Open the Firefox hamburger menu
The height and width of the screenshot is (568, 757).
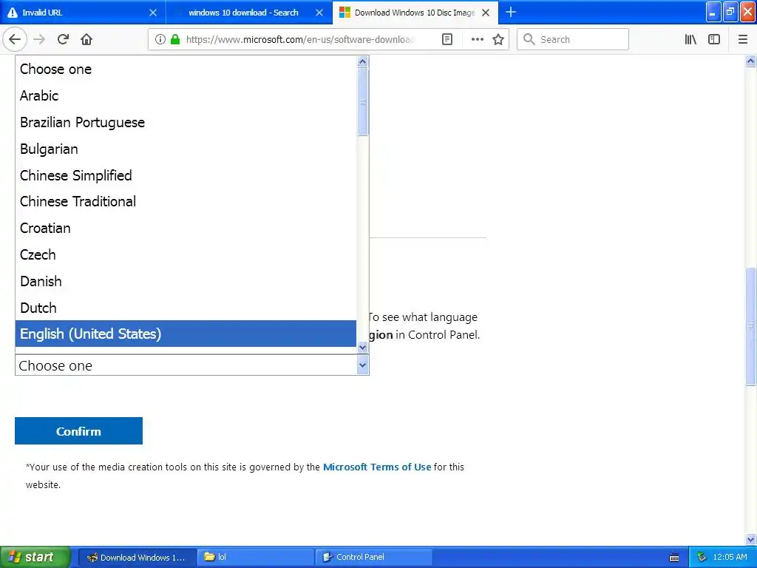[743, 40]
